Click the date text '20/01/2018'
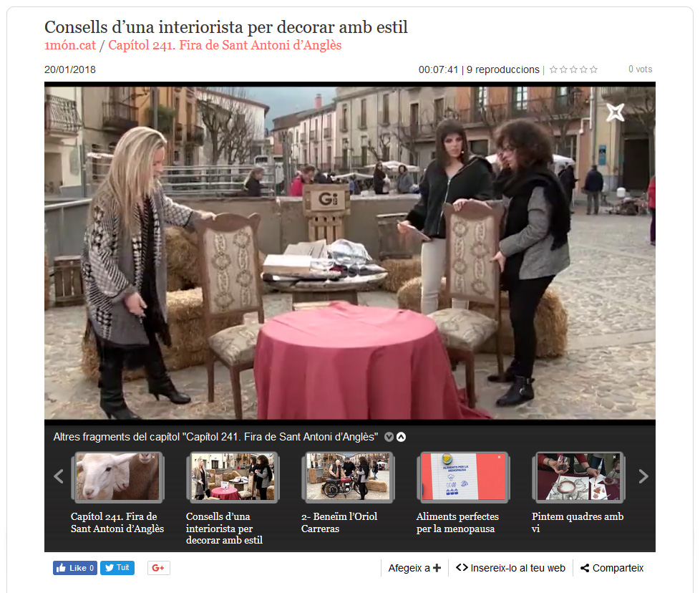 69,69
